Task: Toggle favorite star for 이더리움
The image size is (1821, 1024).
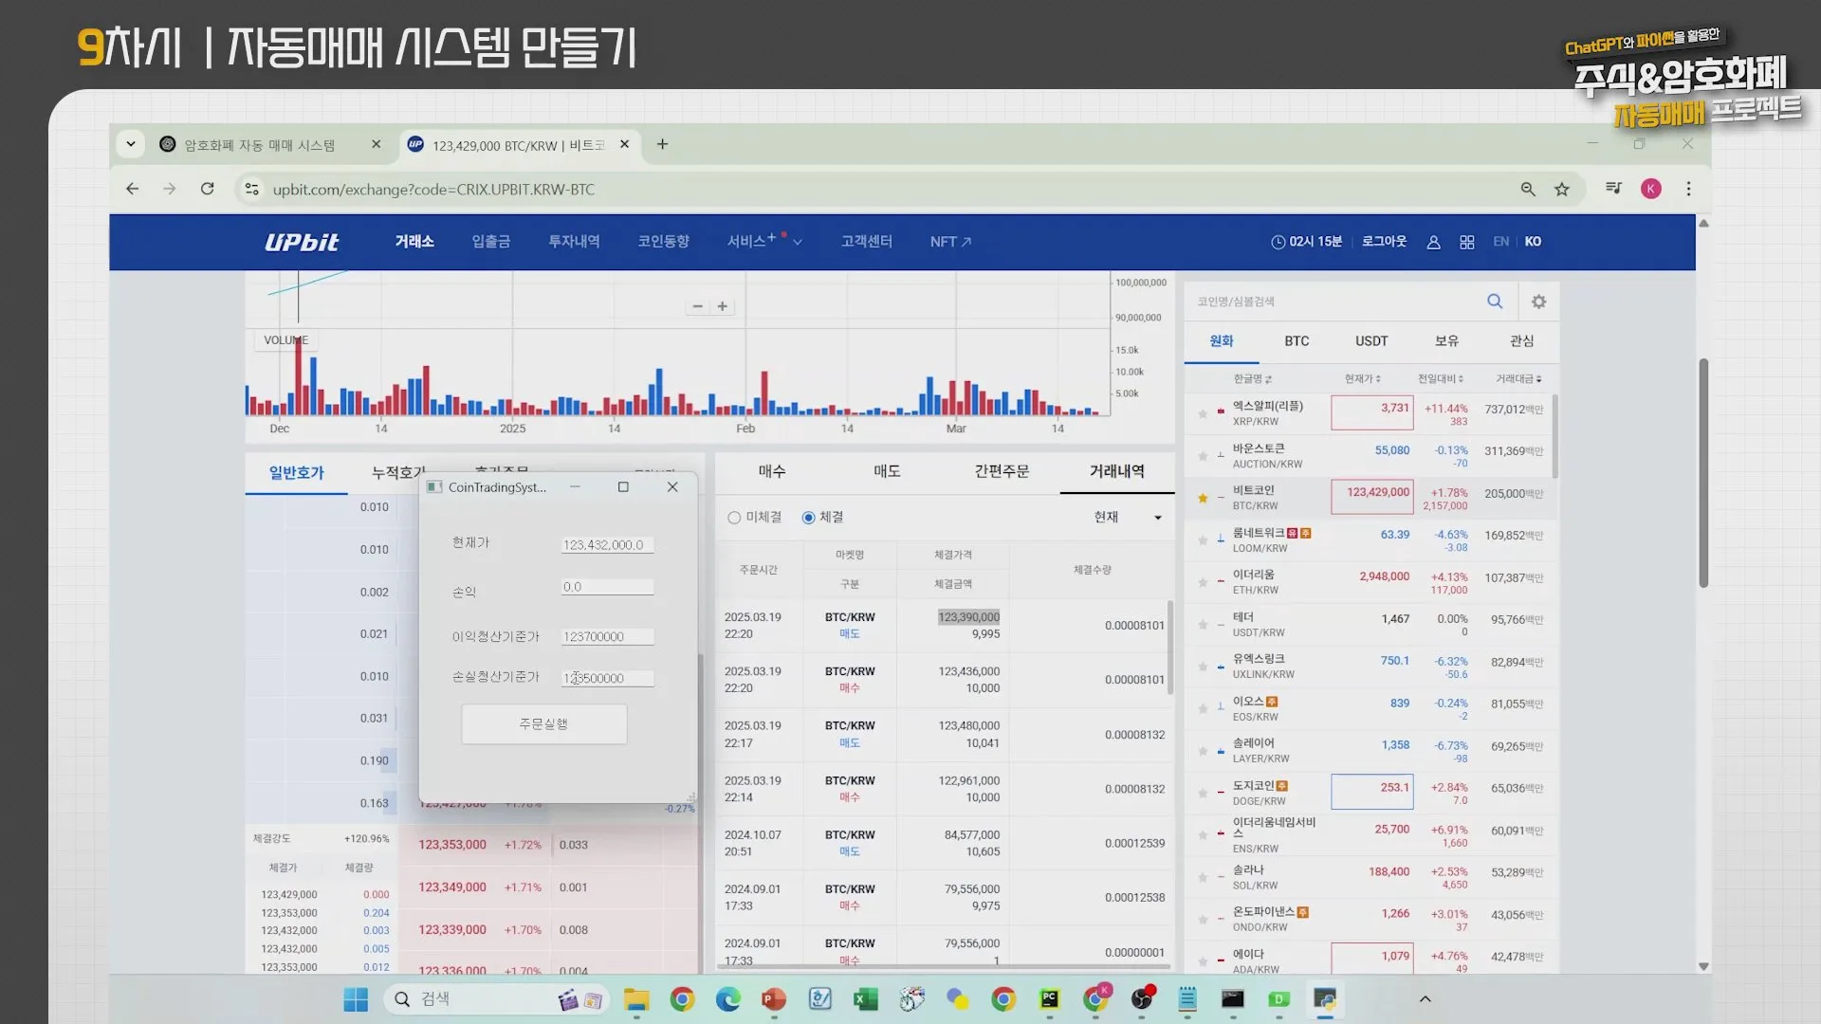Action: point(1203,582)
